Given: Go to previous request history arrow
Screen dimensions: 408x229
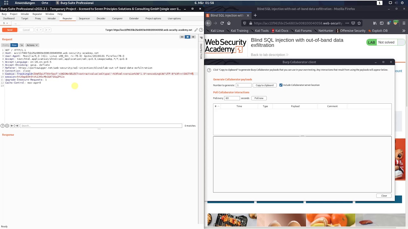Looking at the screenshot, I should point(37,30).
